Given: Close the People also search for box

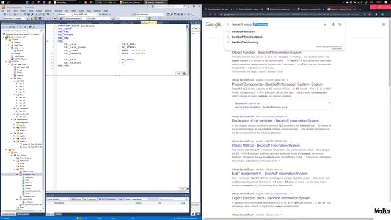Looking at the screenshot, I should point(329,103).
